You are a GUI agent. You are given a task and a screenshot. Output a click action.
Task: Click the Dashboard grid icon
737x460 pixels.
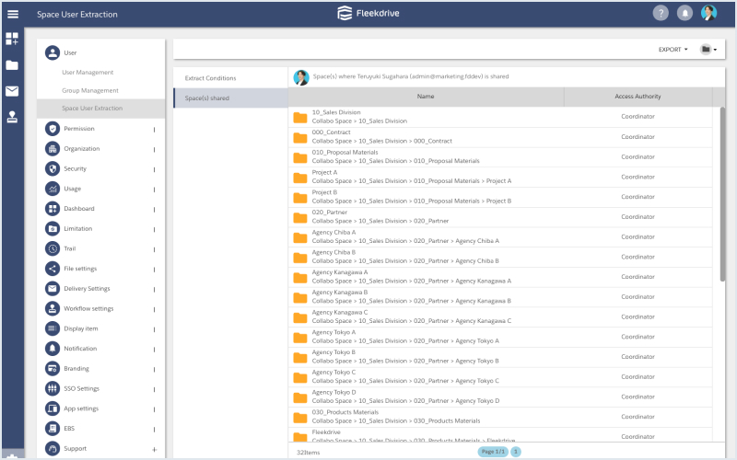[x=53, y=209]
